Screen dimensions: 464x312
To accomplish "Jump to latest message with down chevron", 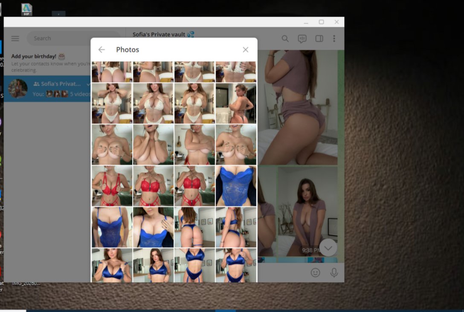I will coord(328,248).
